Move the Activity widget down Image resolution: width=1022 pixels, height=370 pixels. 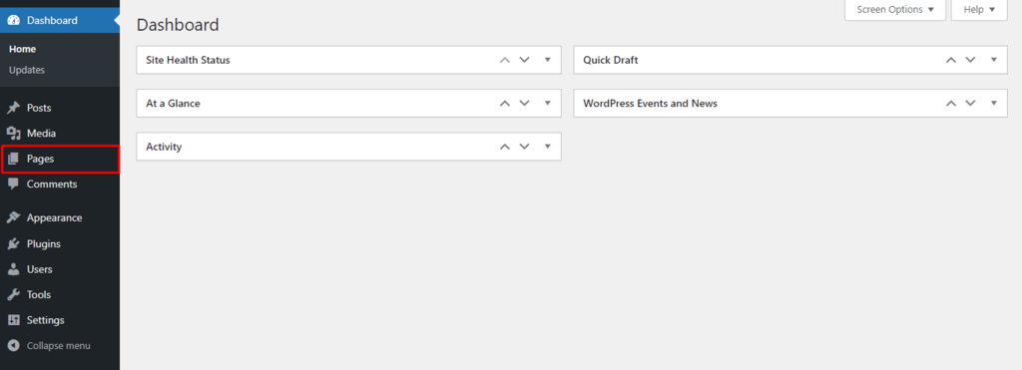[525, 147]
